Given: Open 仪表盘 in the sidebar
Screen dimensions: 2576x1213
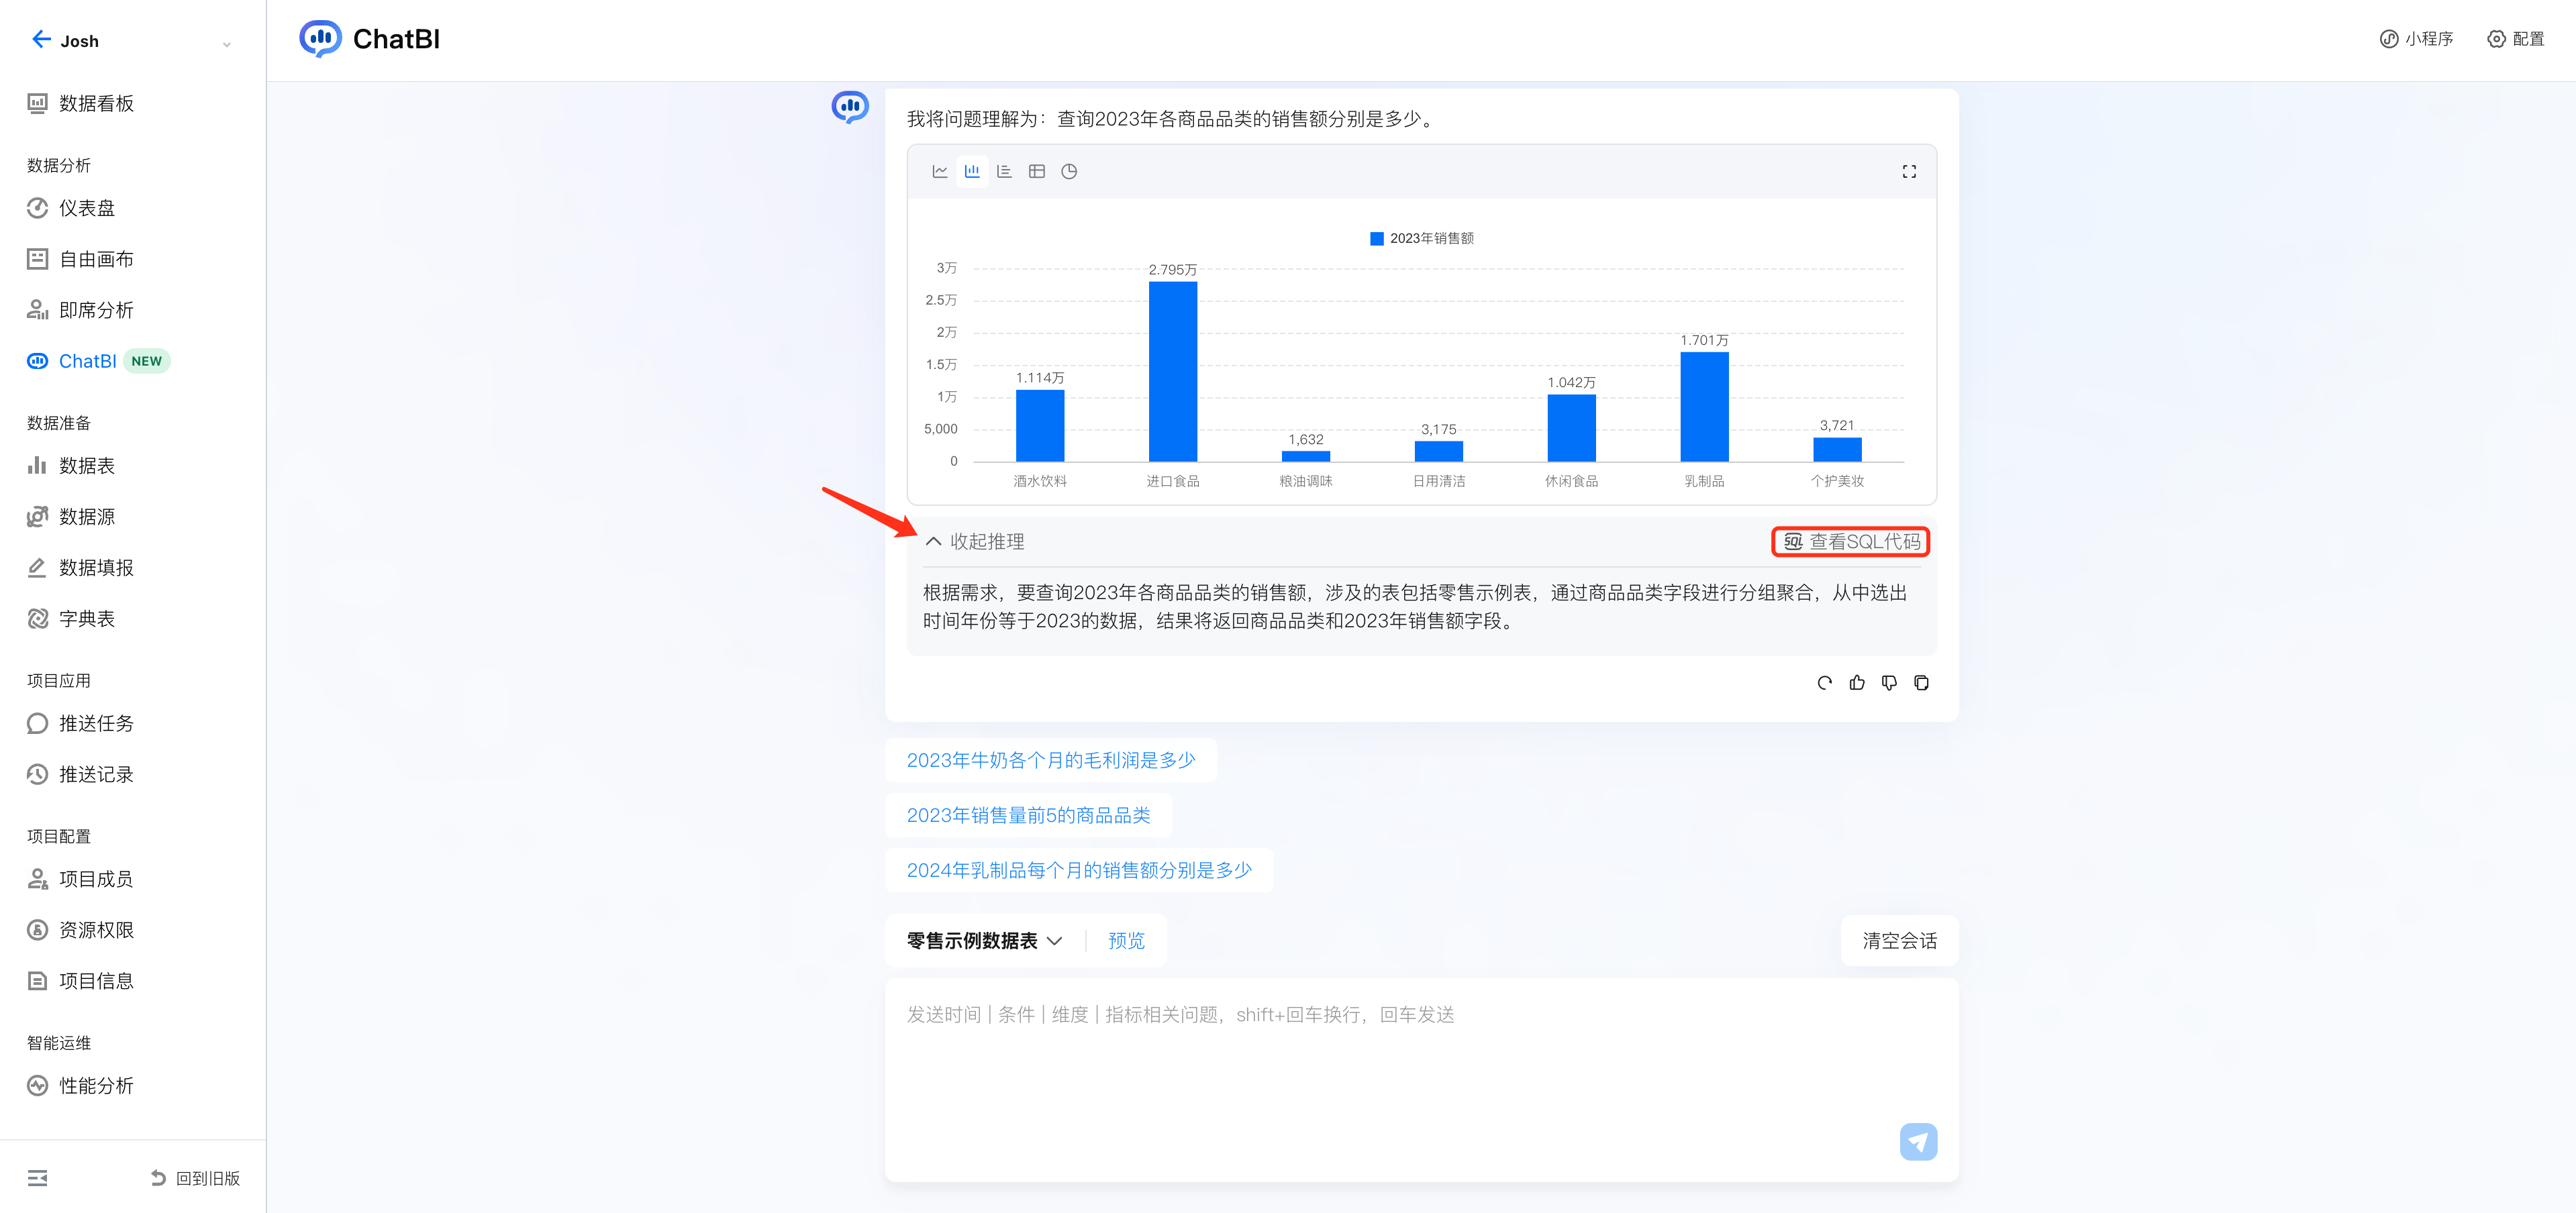Looking at the screenshot, I should 86,208.
